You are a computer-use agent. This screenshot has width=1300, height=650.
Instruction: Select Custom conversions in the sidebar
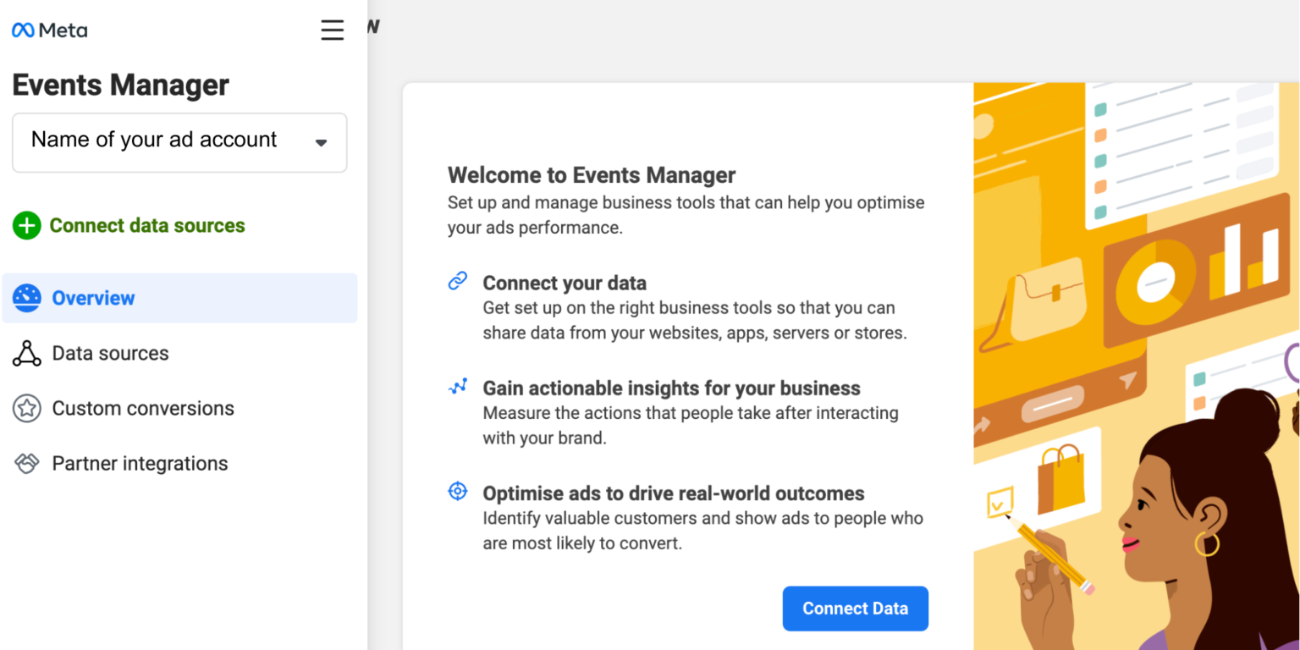click(142, 408)
